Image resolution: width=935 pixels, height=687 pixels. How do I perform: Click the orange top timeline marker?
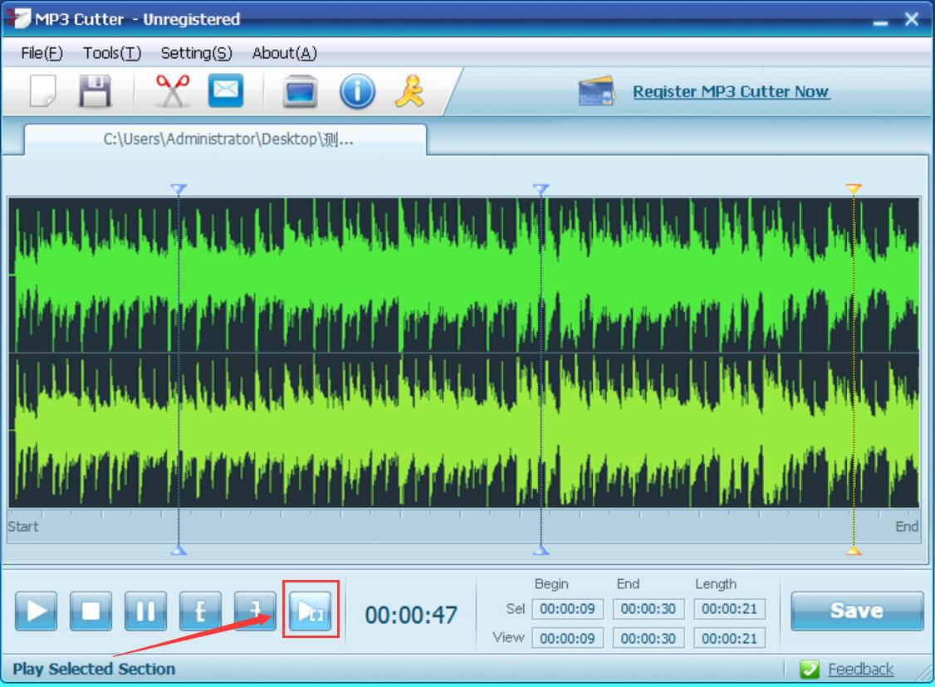pyautogui.click(x=853, y=189)
